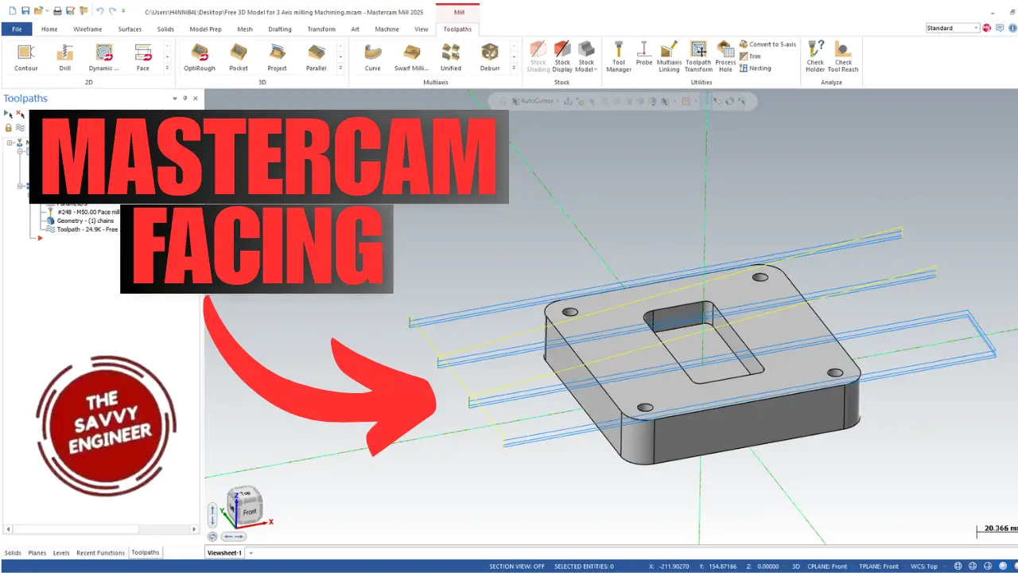Pick the Curve multiaxis toolpath
Image resolution: width=1018 pixels, height=573 pixels.
pyautogui.click(x=372, y=57)
